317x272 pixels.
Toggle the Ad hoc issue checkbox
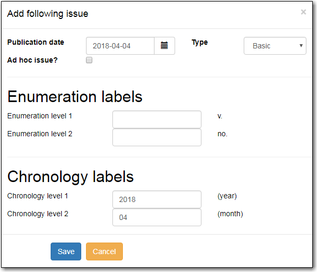(89, 60)
